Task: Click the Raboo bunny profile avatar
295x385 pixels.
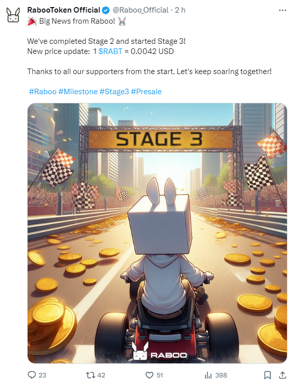Action: [x=13, y=15]
